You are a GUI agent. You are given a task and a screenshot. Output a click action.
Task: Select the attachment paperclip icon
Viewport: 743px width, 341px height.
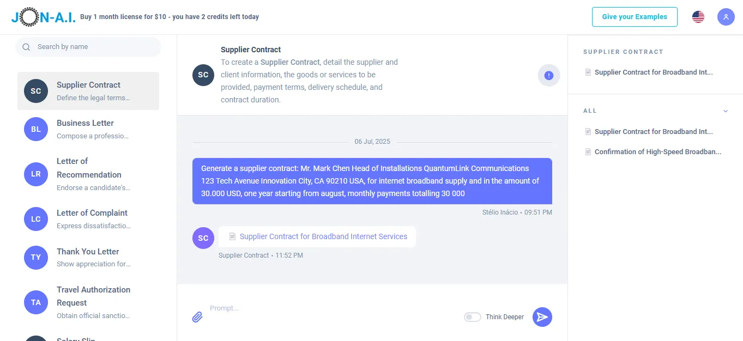[x=197, y=316]
